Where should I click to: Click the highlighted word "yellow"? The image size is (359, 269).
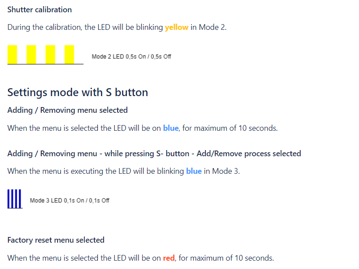point(176,27)
